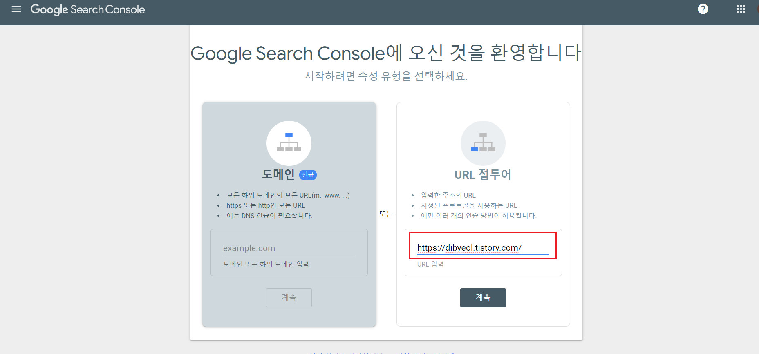Image resolution: width=759 pixels, height=354 pixels.
Task: Click the '또는' separator text
Action: [386, 214]
